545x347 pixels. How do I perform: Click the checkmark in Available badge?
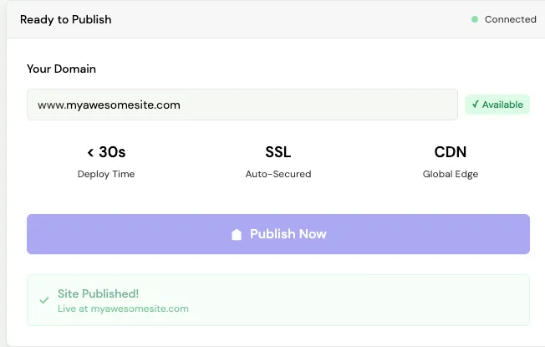[x=475, y=105]
